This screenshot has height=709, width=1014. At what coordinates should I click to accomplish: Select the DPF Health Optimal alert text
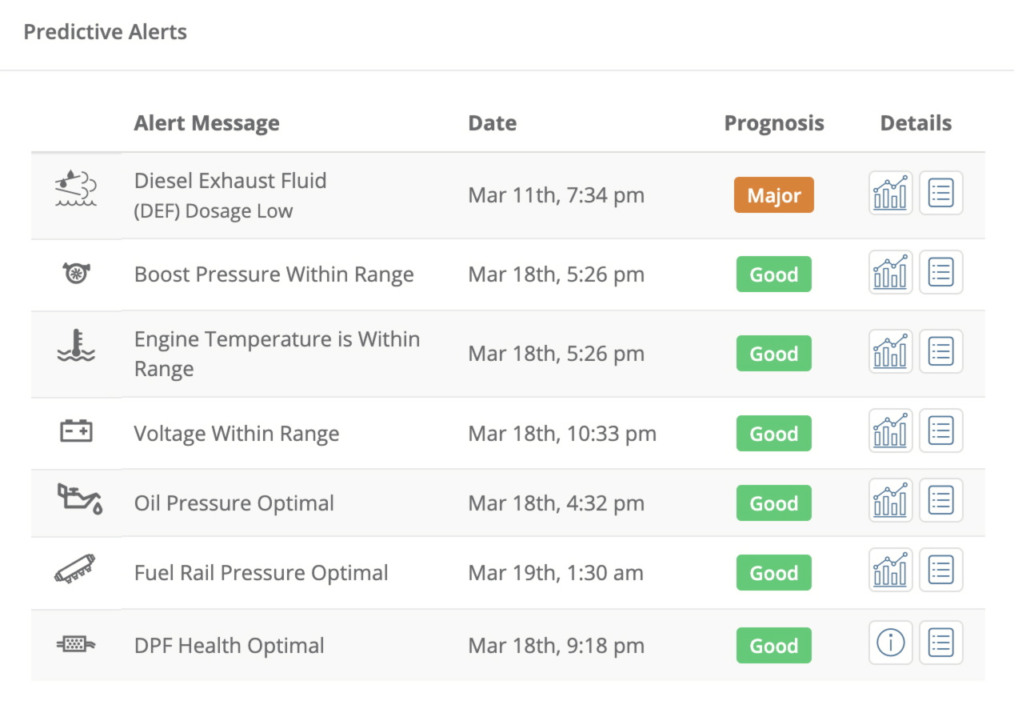[230, 646]
